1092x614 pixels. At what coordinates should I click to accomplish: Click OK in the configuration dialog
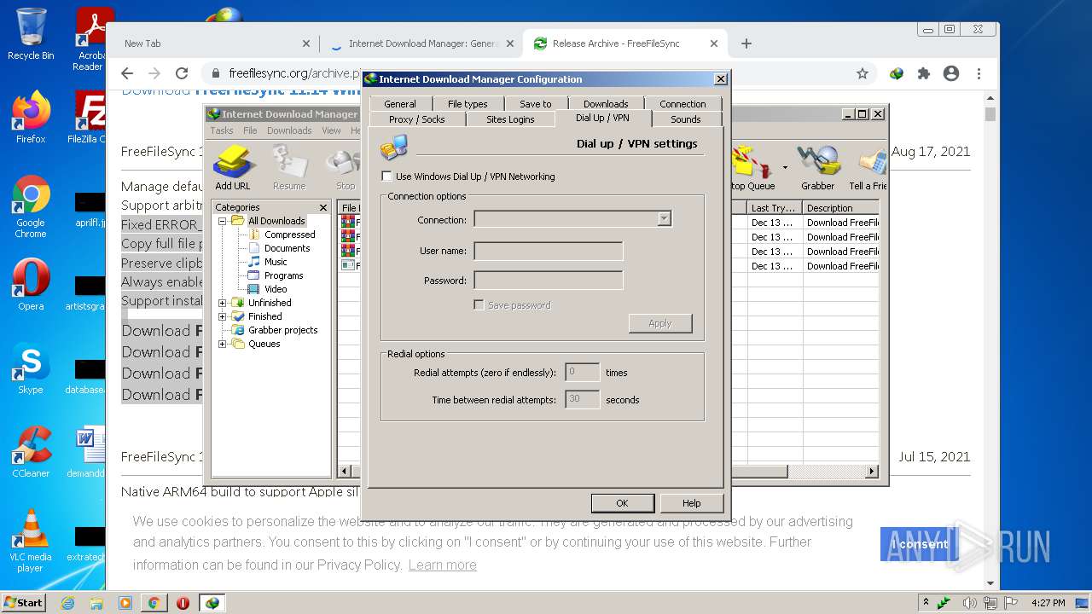coord(622,503)
